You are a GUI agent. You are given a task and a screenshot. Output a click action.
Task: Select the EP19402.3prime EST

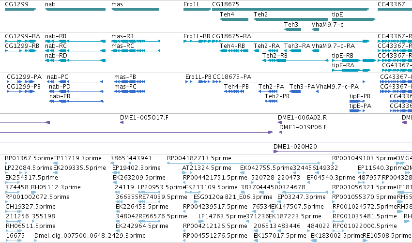point(116,173)
